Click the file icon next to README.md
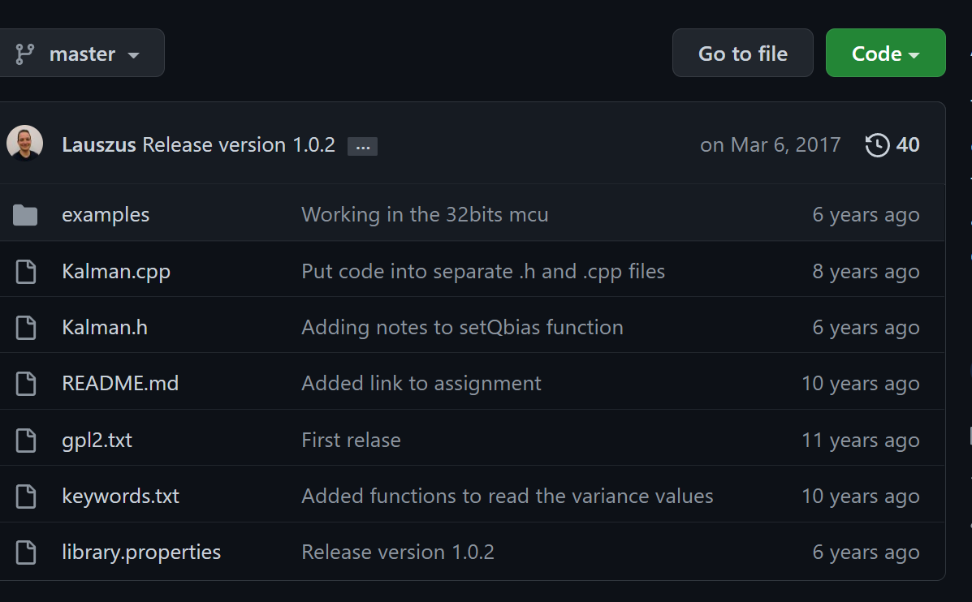972x602 pixels. pyautogui.click(x=26, y=384)
